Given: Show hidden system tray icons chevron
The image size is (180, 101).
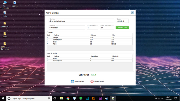Looking at the screenshot, I should point(156,98).
